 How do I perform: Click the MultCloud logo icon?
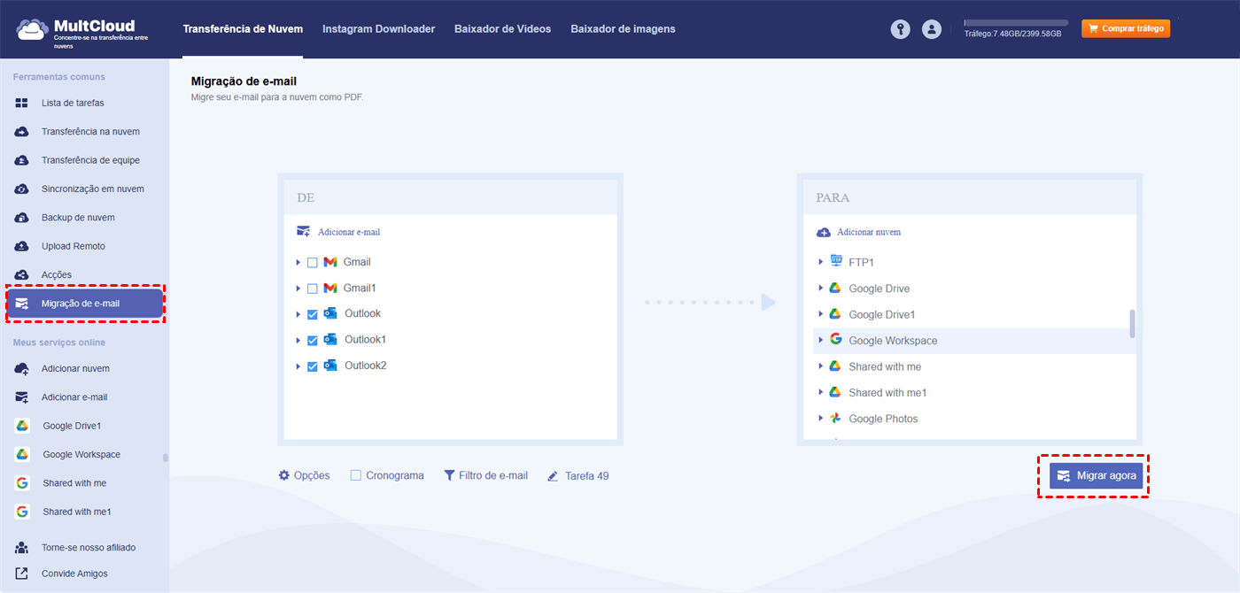point(33,28)
